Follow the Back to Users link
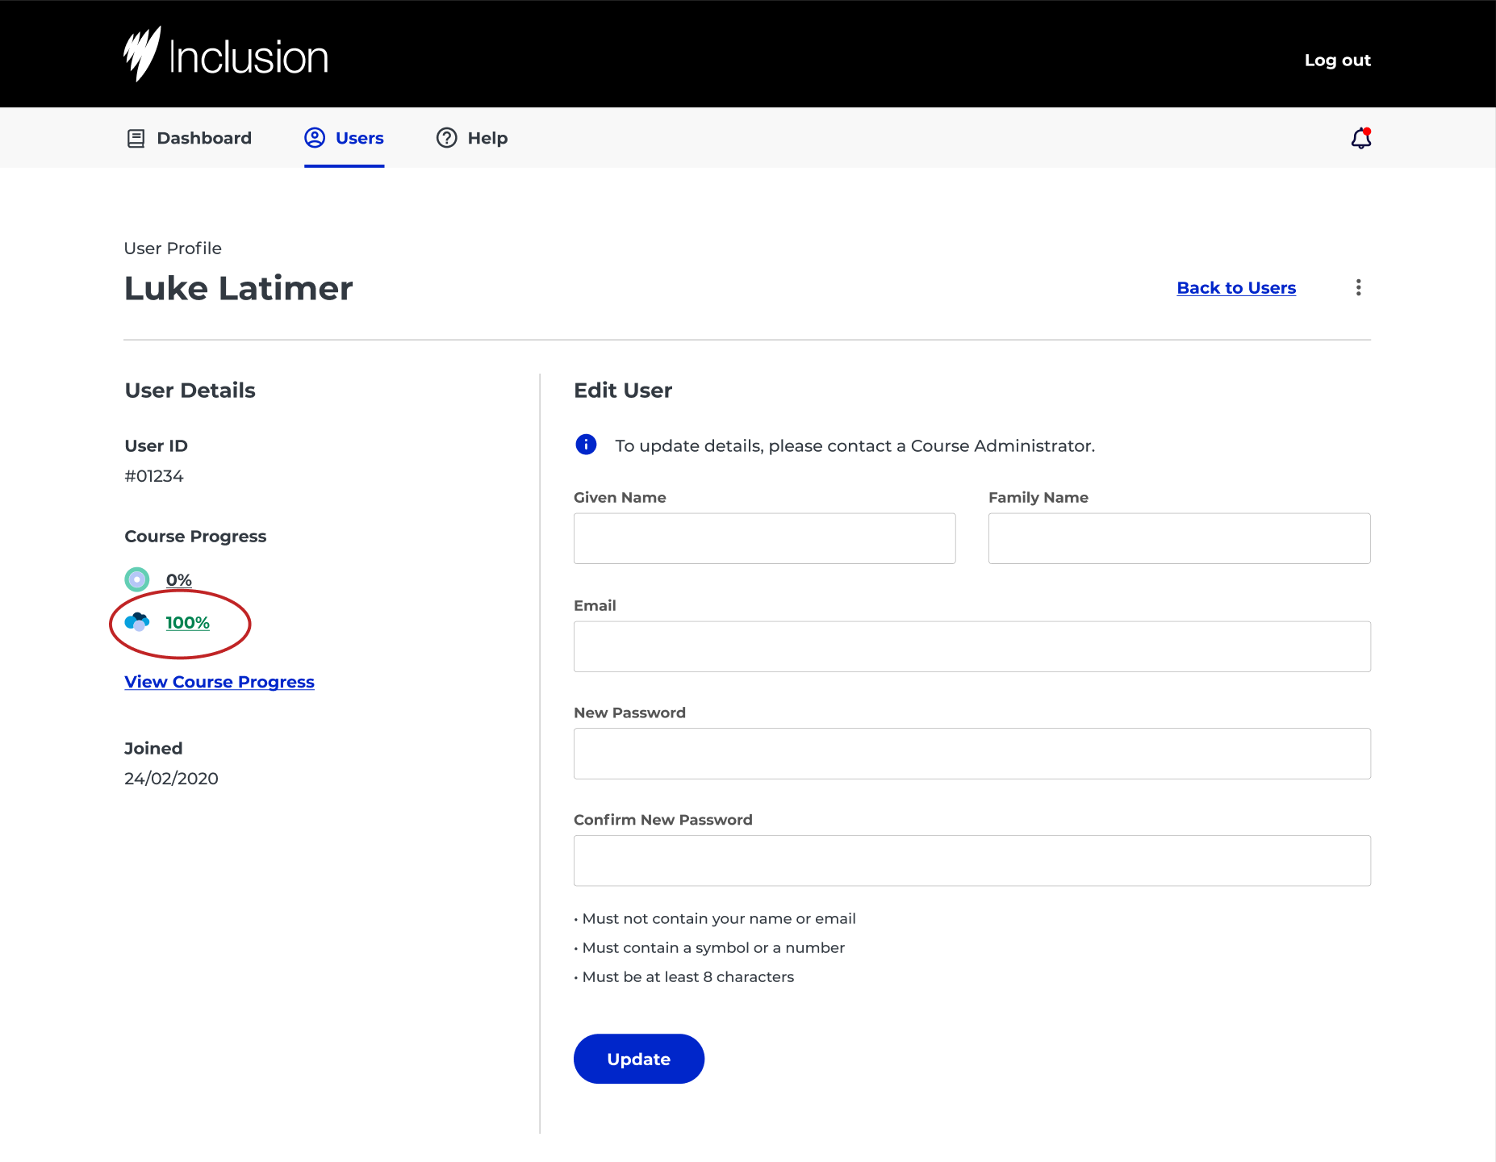 tap(1235, 287)
